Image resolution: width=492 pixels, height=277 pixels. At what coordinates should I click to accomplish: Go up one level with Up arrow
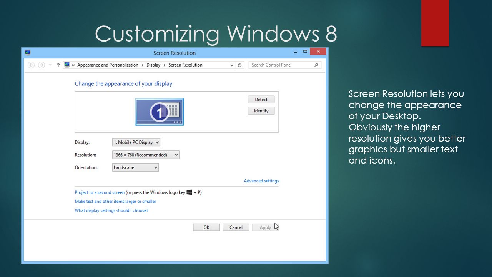(58, 65)
